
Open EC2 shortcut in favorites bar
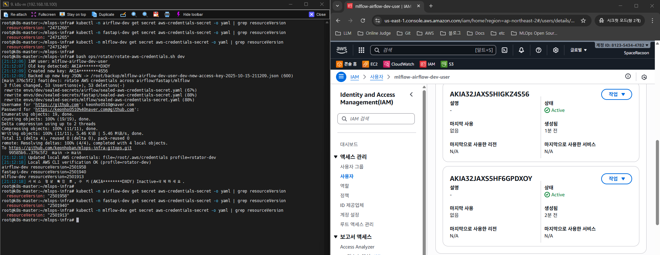[370, 64]
